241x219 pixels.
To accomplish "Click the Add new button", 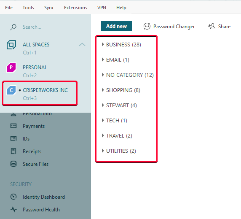I will 116,26.
